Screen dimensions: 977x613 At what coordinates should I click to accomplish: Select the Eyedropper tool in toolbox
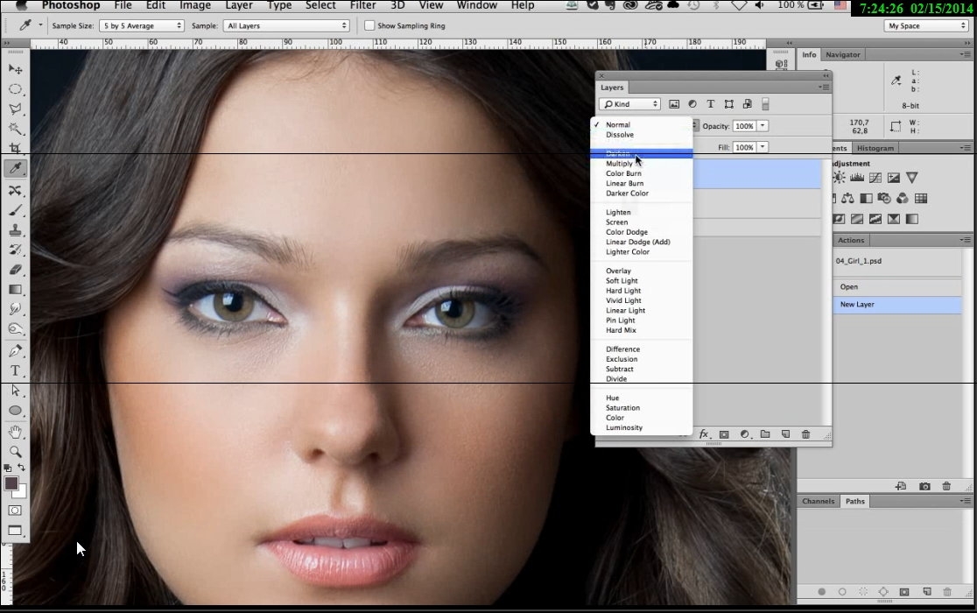coord(15,168)
